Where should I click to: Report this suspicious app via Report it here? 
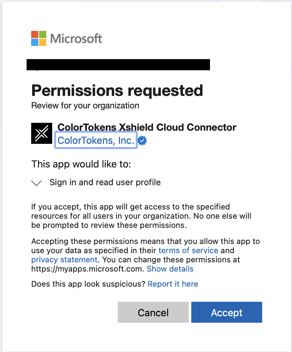pyautogui.click(x=173, y=284)
